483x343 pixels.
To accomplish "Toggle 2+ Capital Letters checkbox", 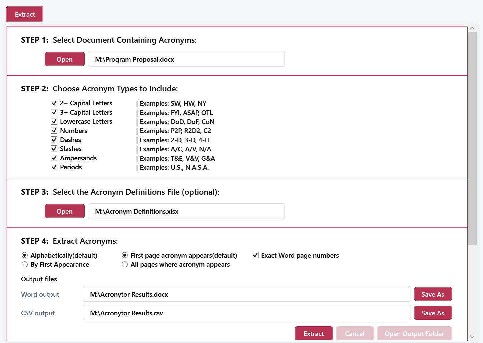I will tap(54, 103).
